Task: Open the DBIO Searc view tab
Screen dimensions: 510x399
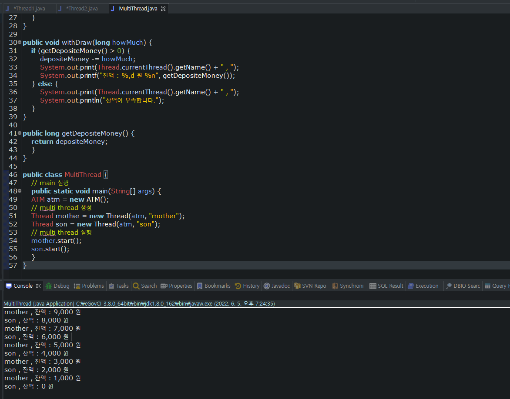Action: [x=463, y=286]
